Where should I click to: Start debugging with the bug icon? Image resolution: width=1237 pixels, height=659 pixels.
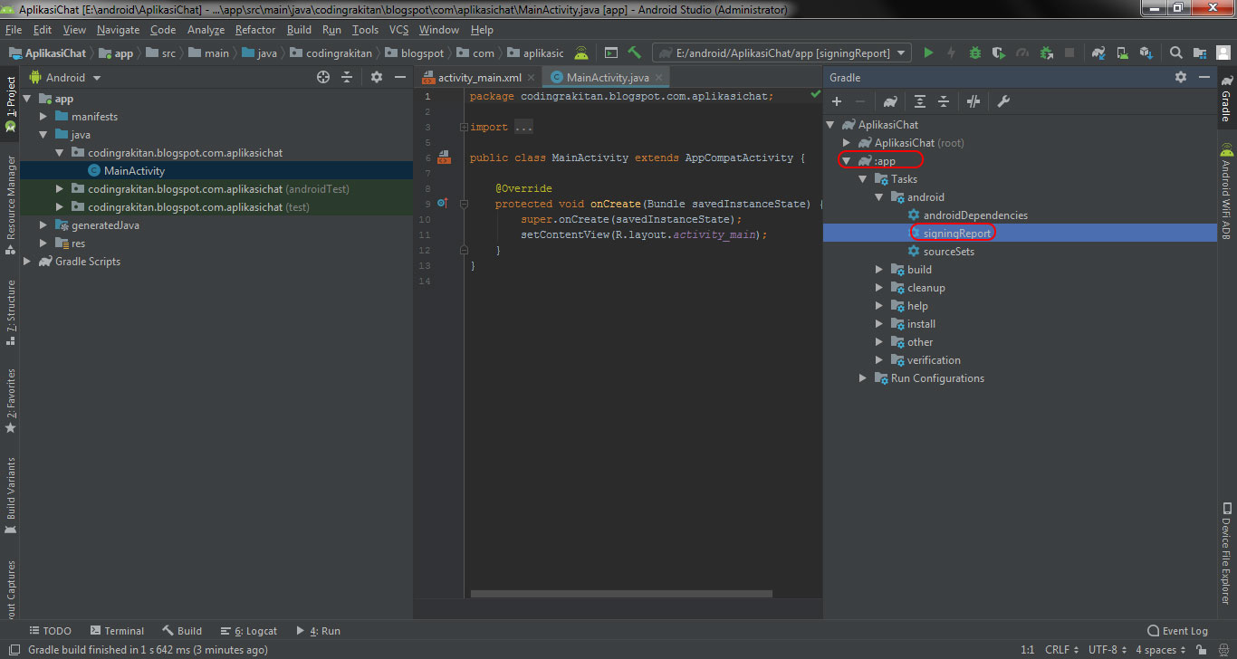pyautogui.click(x=975, y=53)
